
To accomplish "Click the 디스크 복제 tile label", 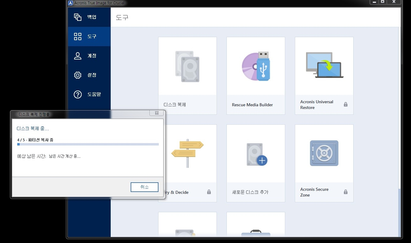I will coord(175,105).
